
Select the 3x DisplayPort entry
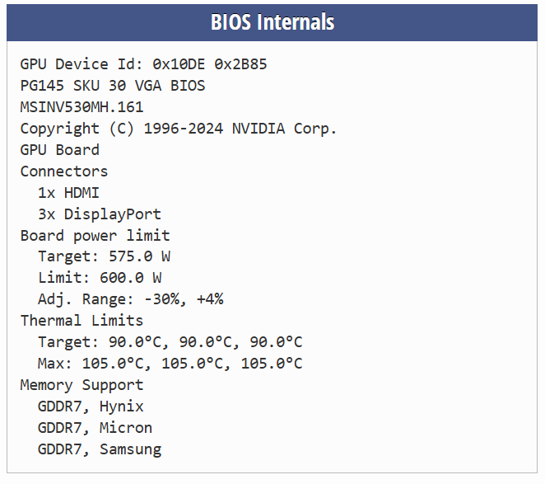[100, 214]
